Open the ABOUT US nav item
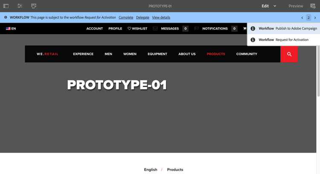This screenshot has width=320, height=174. pos(187,54)
